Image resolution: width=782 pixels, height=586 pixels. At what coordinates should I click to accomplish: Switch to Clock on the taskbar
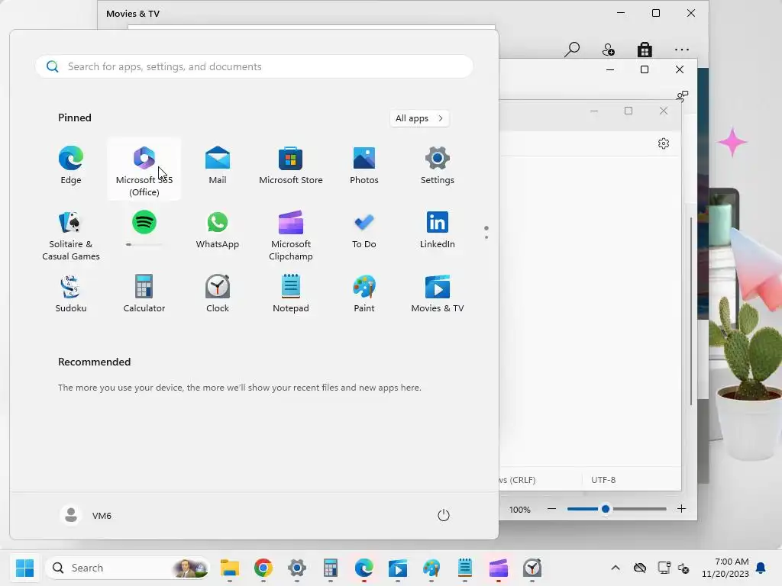(x=532, y=568)
